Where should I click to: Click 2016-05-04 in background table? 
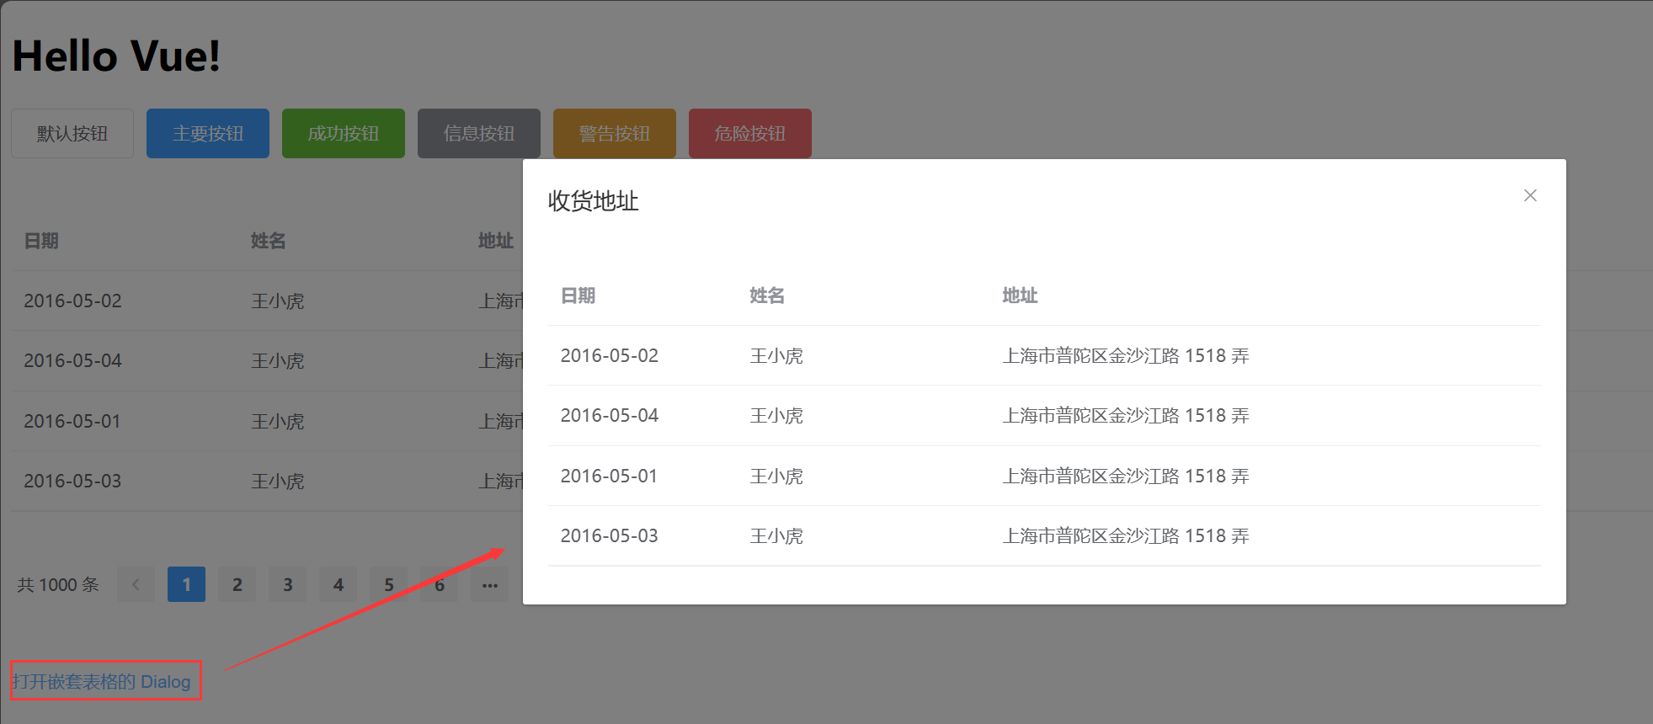click(72, 360)
